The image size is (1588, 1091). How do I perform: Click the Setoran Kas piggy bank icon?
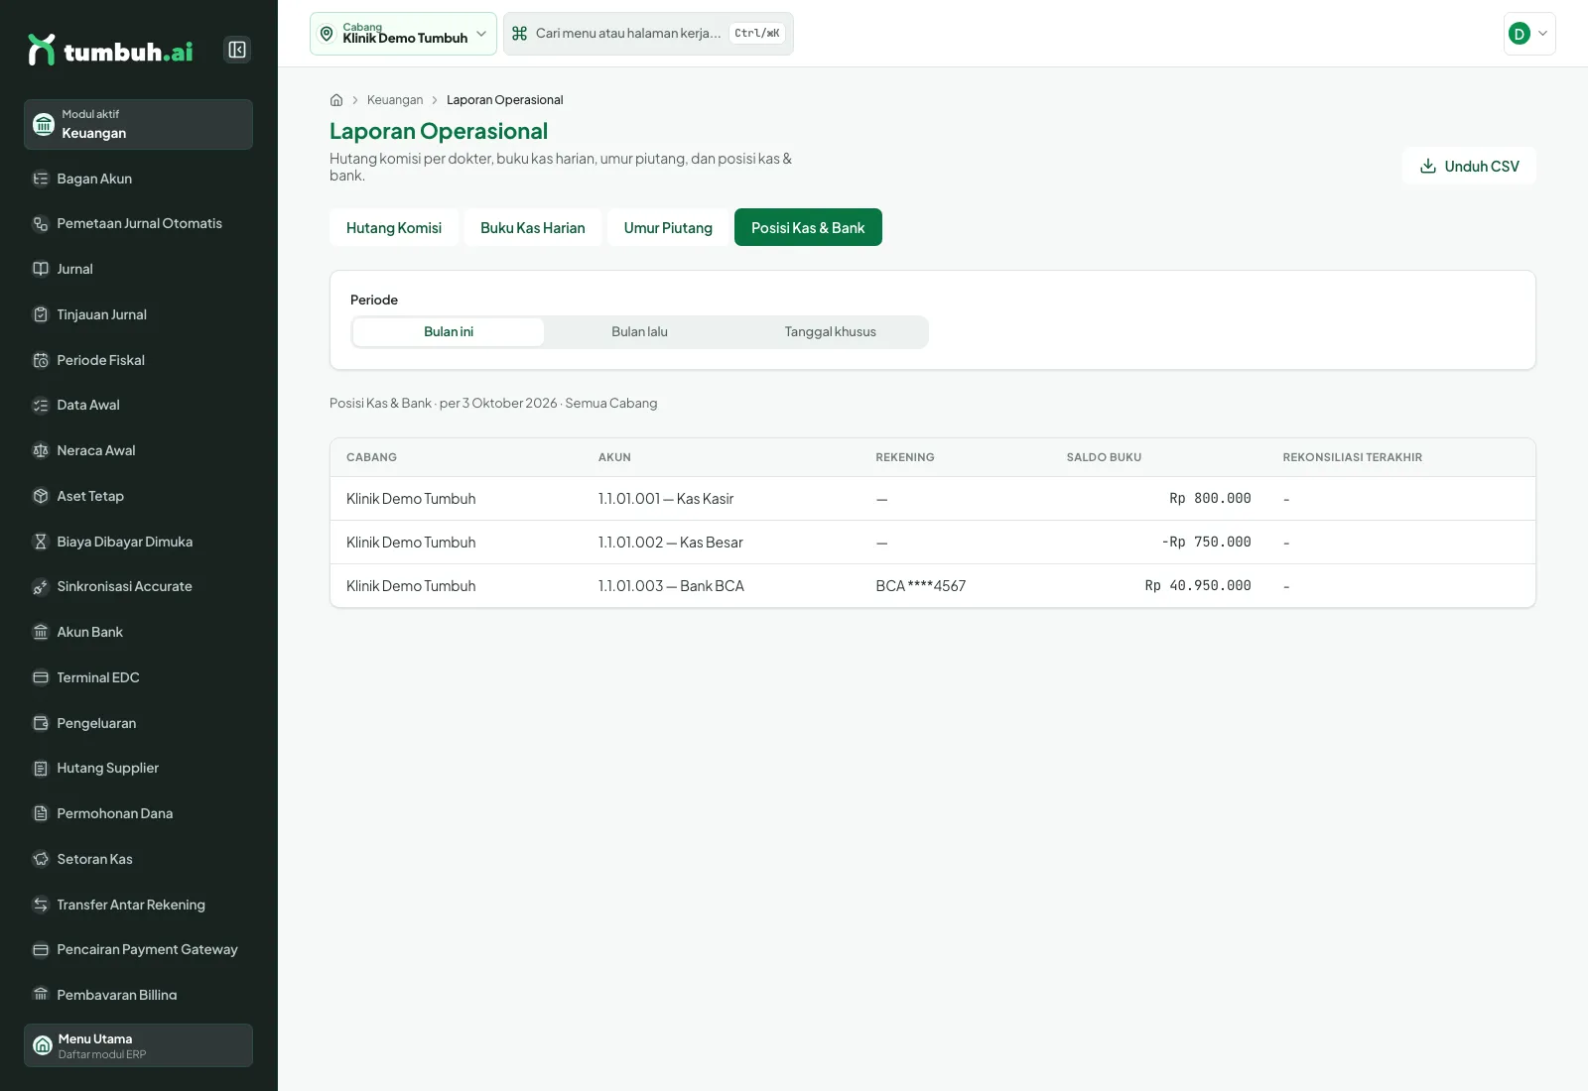(x=41, y=859)
